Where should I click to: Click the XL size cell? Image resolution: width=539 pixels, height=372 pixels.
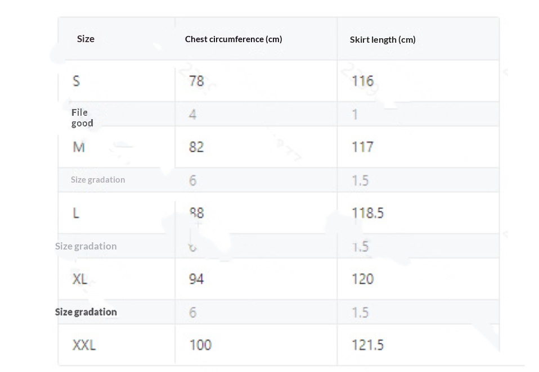click(x=80, y=279)
